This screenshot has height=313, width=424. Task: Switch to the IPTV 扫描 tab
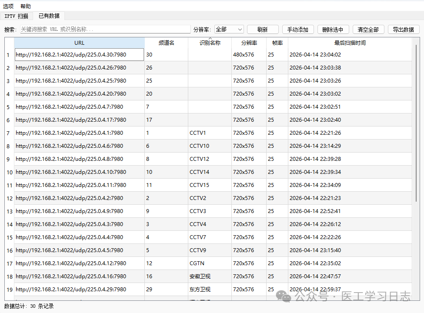click(x=16, y=16)
